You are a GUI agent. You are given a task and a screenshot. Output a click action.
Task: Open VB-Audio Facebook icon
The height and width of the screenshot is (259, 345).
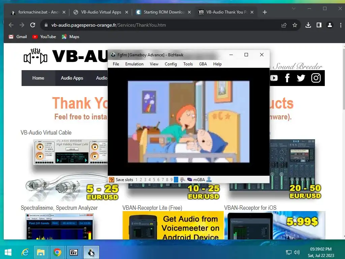[x=287, y=78]
